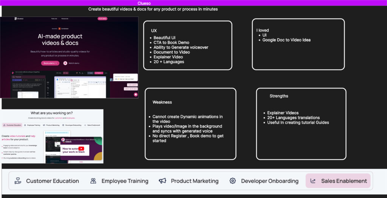
Task: Open the pink chat bubble icon
Action: pos(135,94)
